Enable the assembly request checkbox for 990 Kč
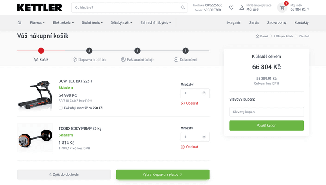This screenshot has width=326, height=185. (60, 108)
